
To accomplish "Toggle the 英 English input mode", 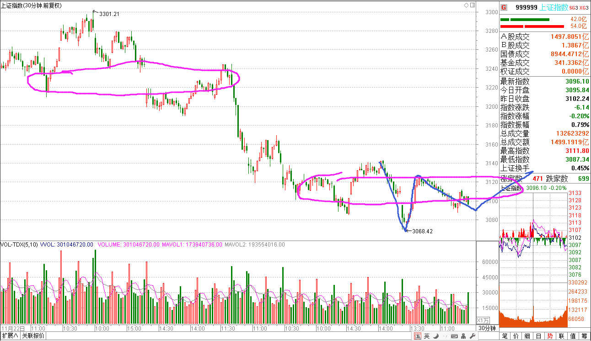I will coord(427,336).
